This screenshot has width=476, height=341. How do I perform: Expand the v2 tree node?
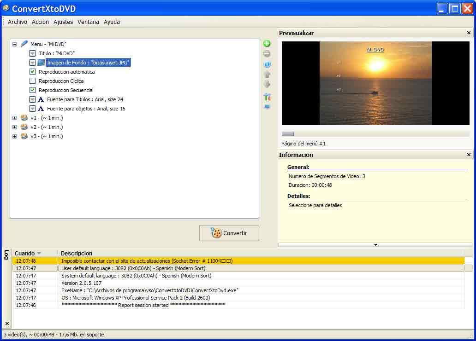(x=15, y=127)
